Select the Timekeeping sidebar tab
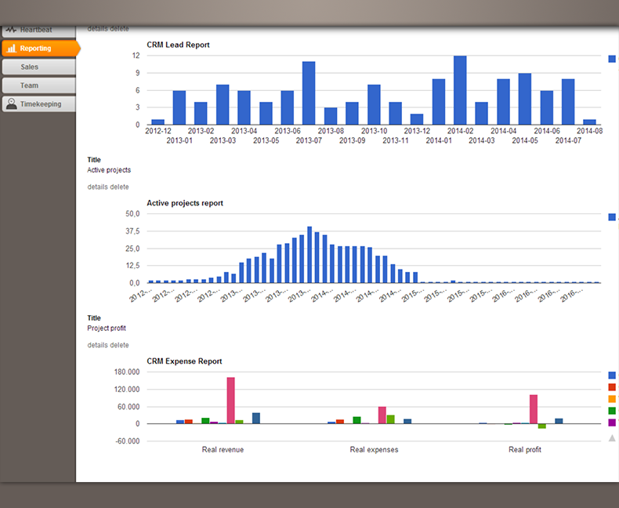 tap(39, 103)
